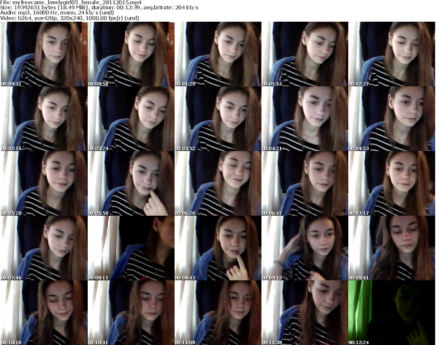The image size is (436, 345).
Task: Click the 00:09:13 thumbnail
Action: [x=305, y=248]
